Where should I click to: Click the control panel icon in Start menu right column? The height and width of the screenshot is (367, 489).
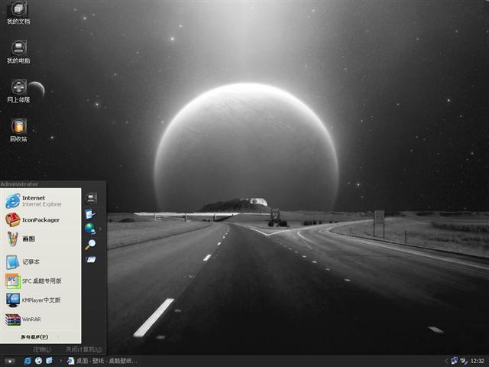[90, 214]
